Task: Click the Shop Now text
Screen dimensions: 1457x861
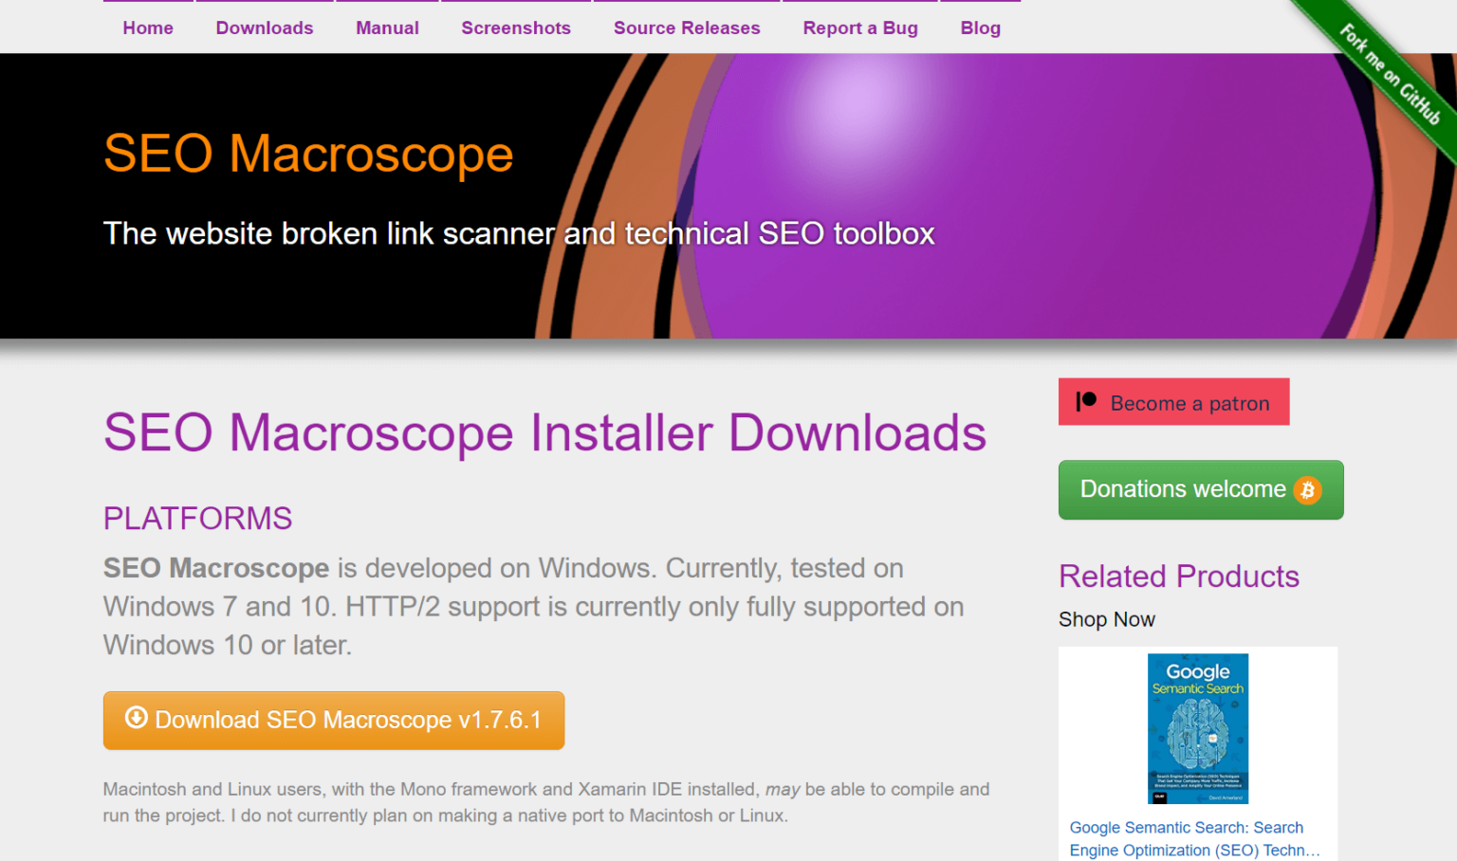Action: [1107, 619]
